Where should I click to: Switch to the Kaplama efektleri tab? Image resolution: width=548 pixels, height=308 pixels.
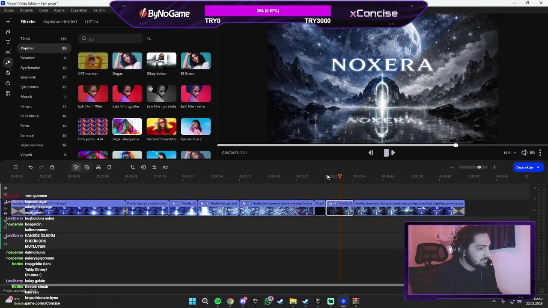(x=60, y=21)
